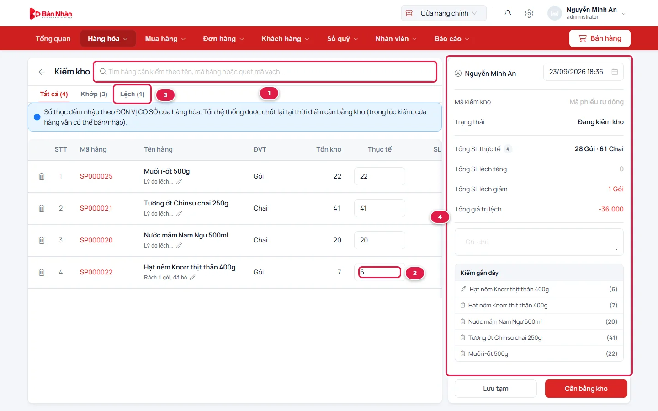Open the Báo cáo menu
658x411 pixels.
pos(451,39)
